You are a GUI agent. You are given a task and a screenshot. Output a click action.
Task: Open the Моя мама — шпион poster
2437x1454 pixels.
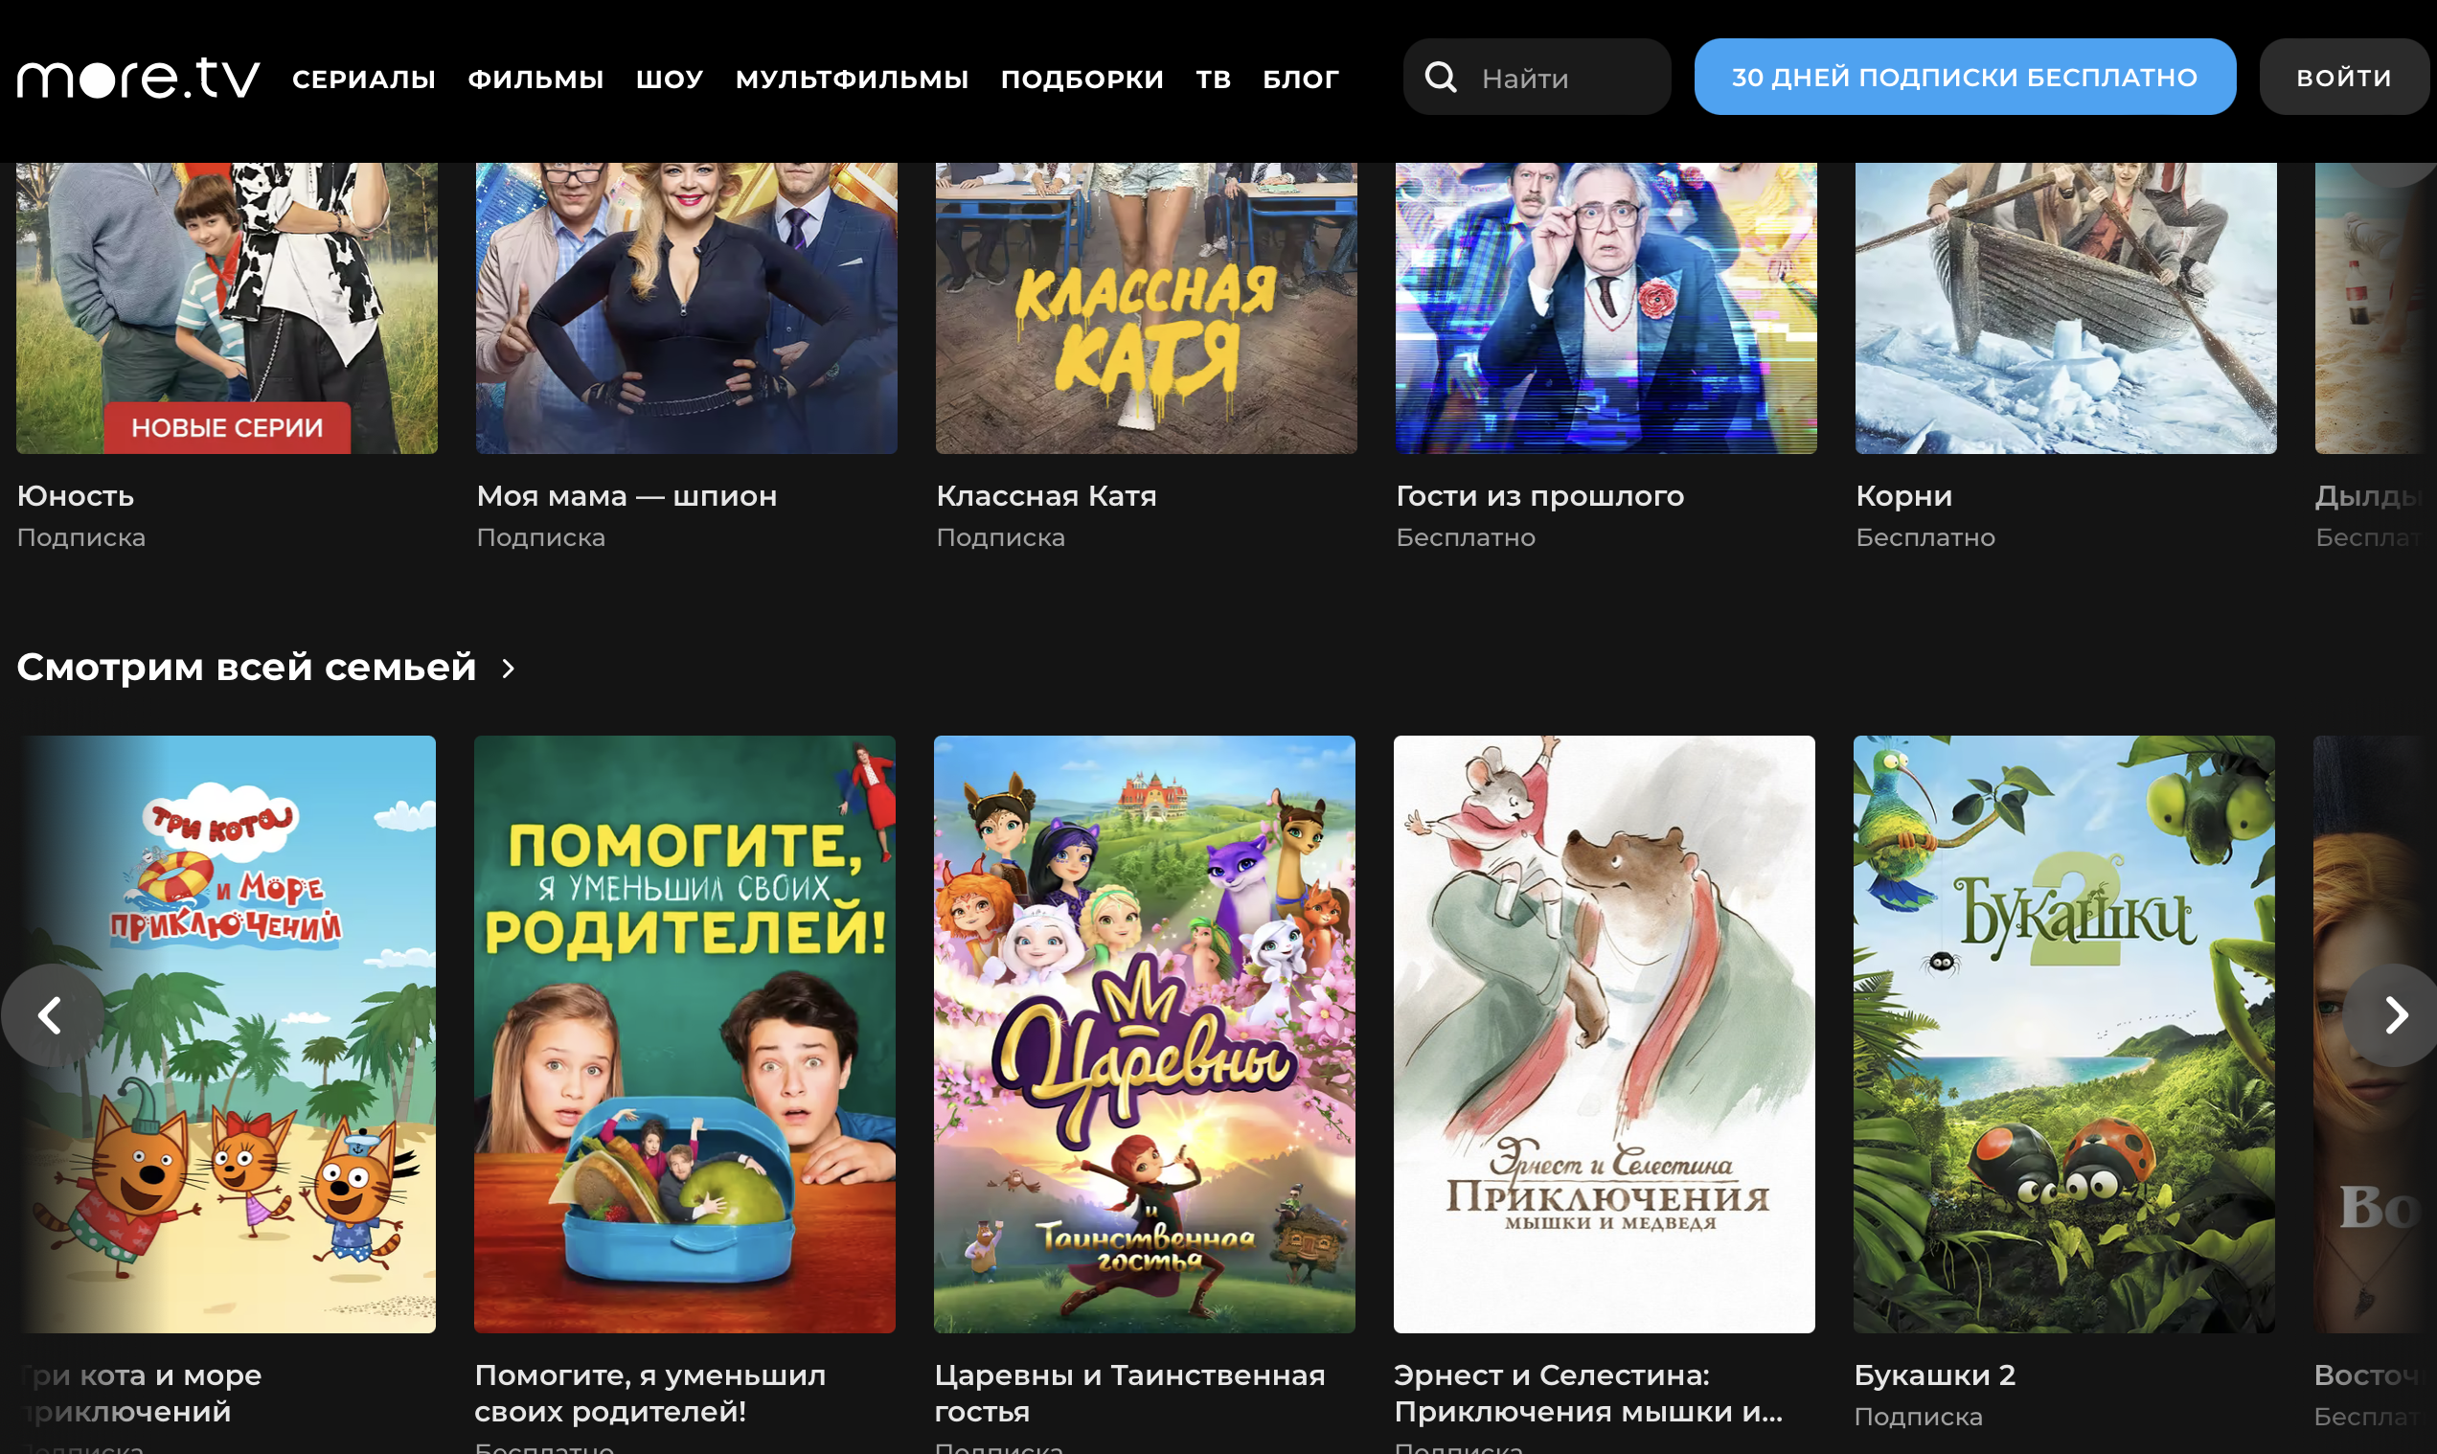(687, 307)
